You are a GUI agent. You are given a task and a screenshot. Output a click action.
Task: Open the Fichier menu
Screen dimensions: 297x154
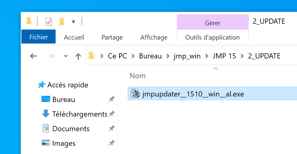38,37
